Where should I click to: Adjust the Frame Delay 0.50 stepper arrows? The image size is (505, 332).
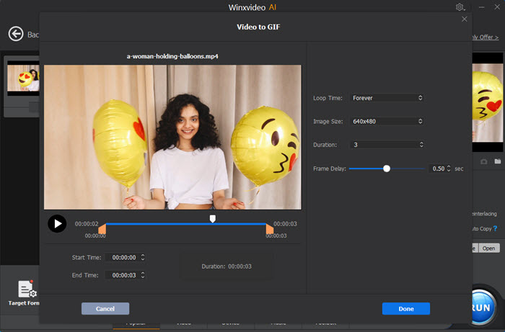(449, 169)
